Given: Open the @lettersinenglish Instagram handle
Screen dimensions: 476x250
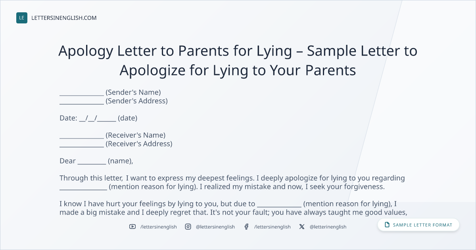Looking at the screenshot, I should coord(215,227).
